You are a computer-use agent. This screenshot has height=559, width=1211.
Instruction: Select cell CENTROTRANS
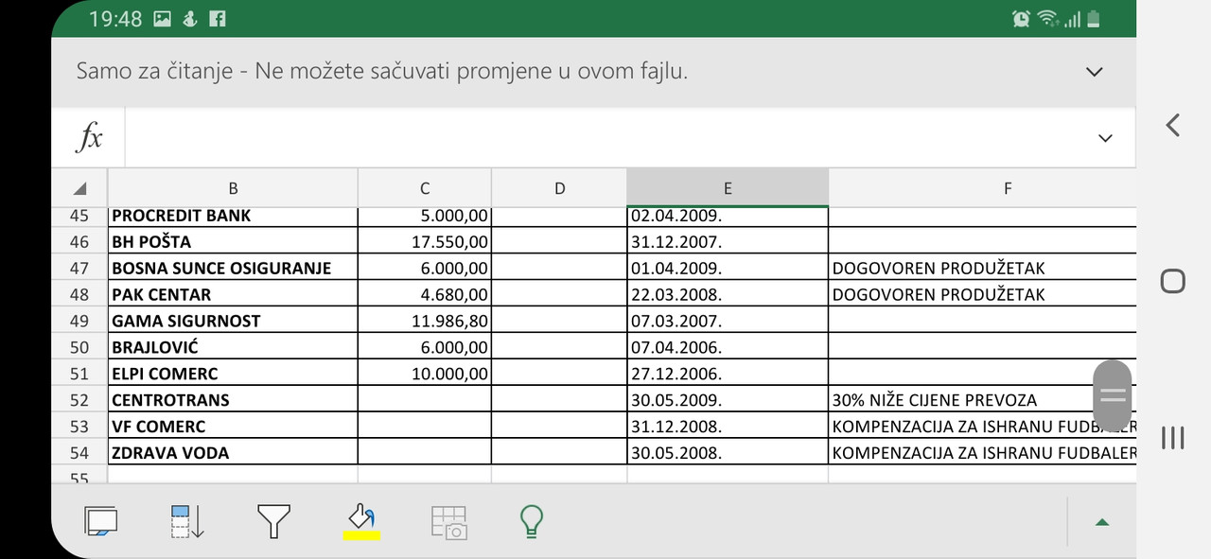point(233,400)
